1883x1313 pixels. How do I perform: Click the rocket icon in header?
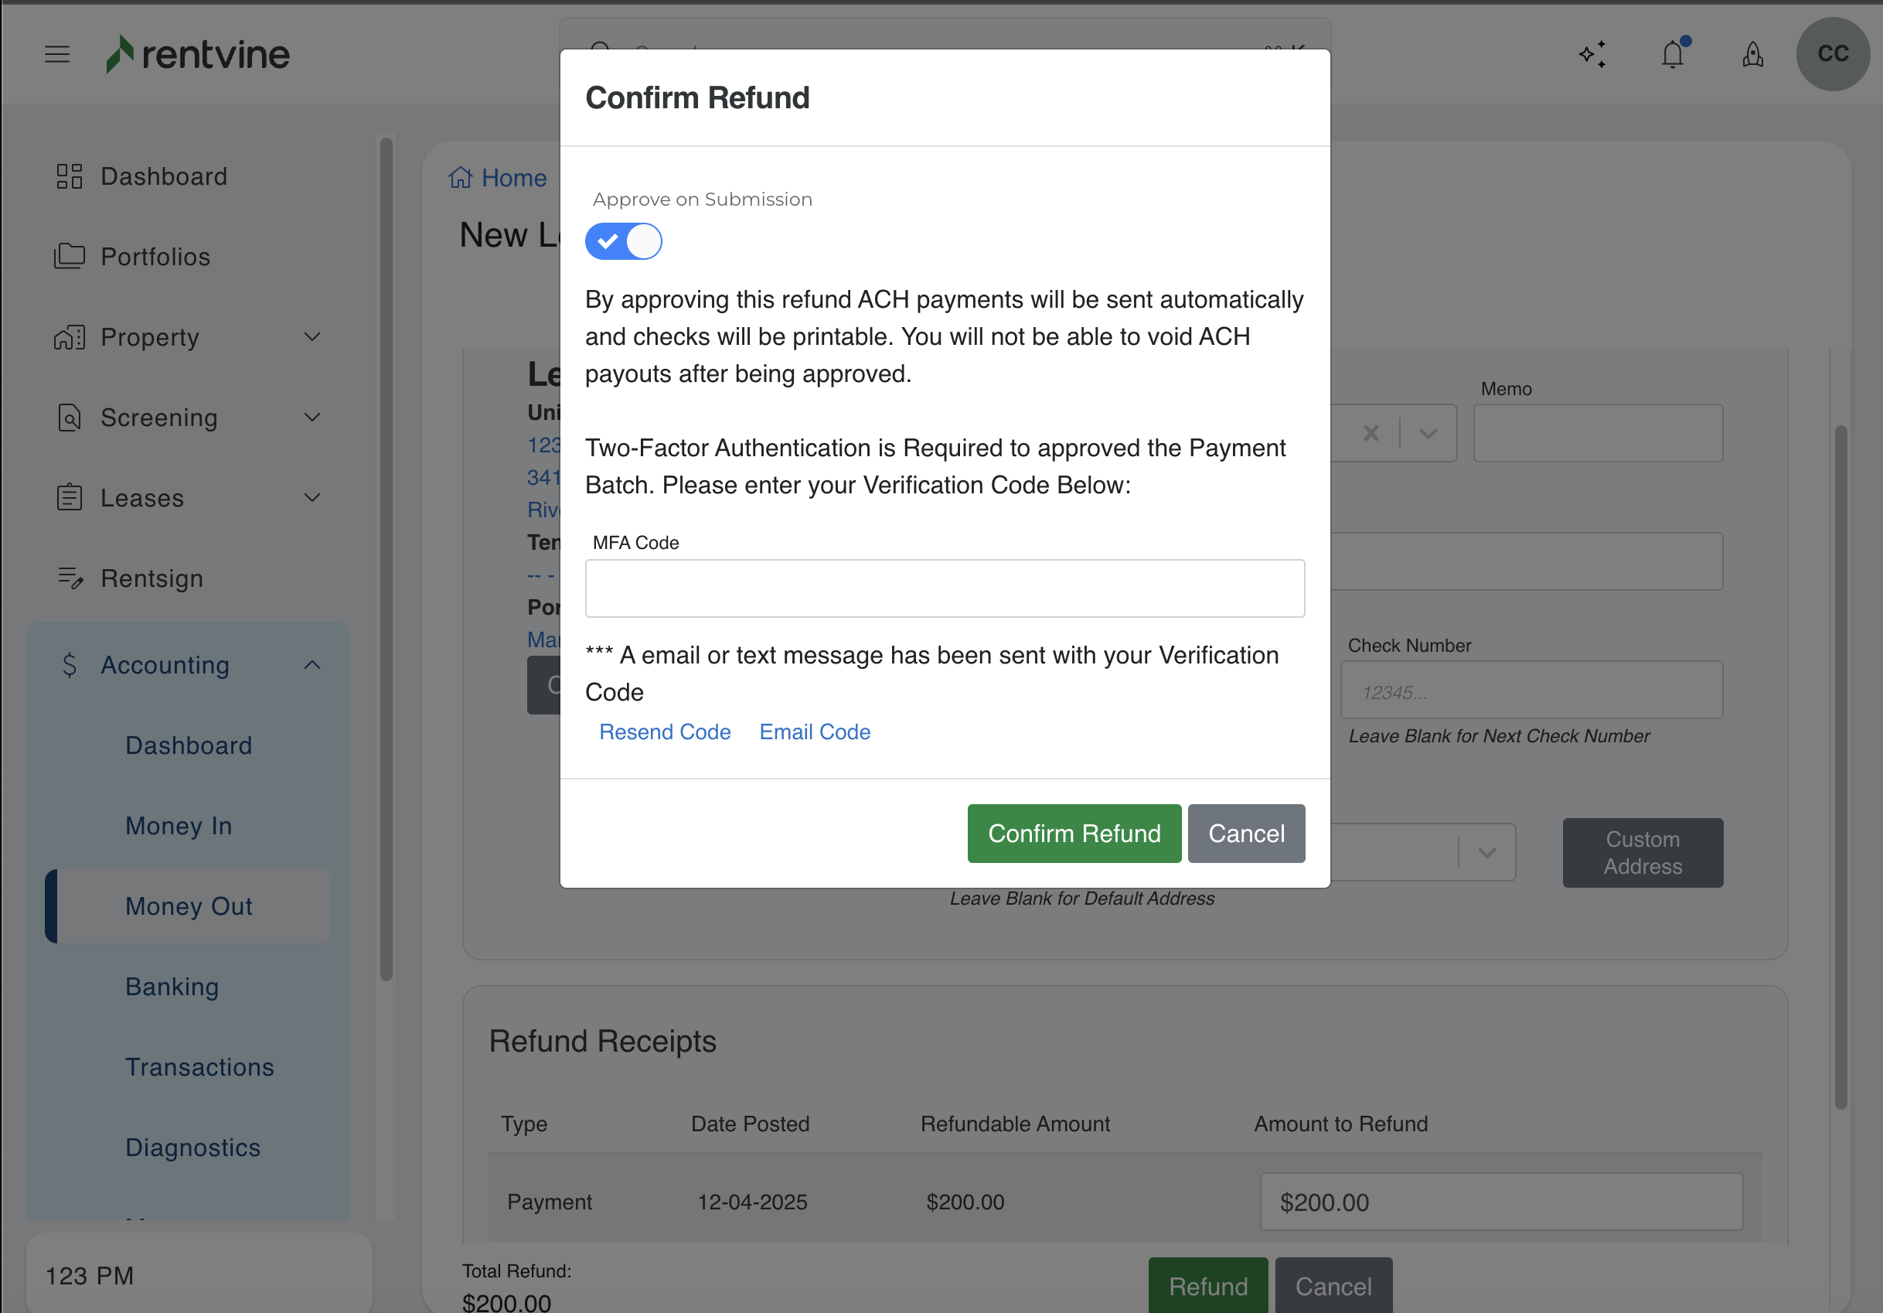pyautogui.click(x=1752, y=55)
